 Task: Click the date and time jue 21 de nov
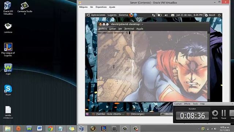pos(189,15)
